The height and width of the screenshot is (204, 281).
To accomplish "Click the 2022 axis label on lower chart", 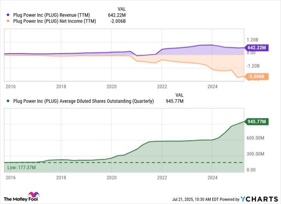I will pyautogui.click(x=162, y=178).
